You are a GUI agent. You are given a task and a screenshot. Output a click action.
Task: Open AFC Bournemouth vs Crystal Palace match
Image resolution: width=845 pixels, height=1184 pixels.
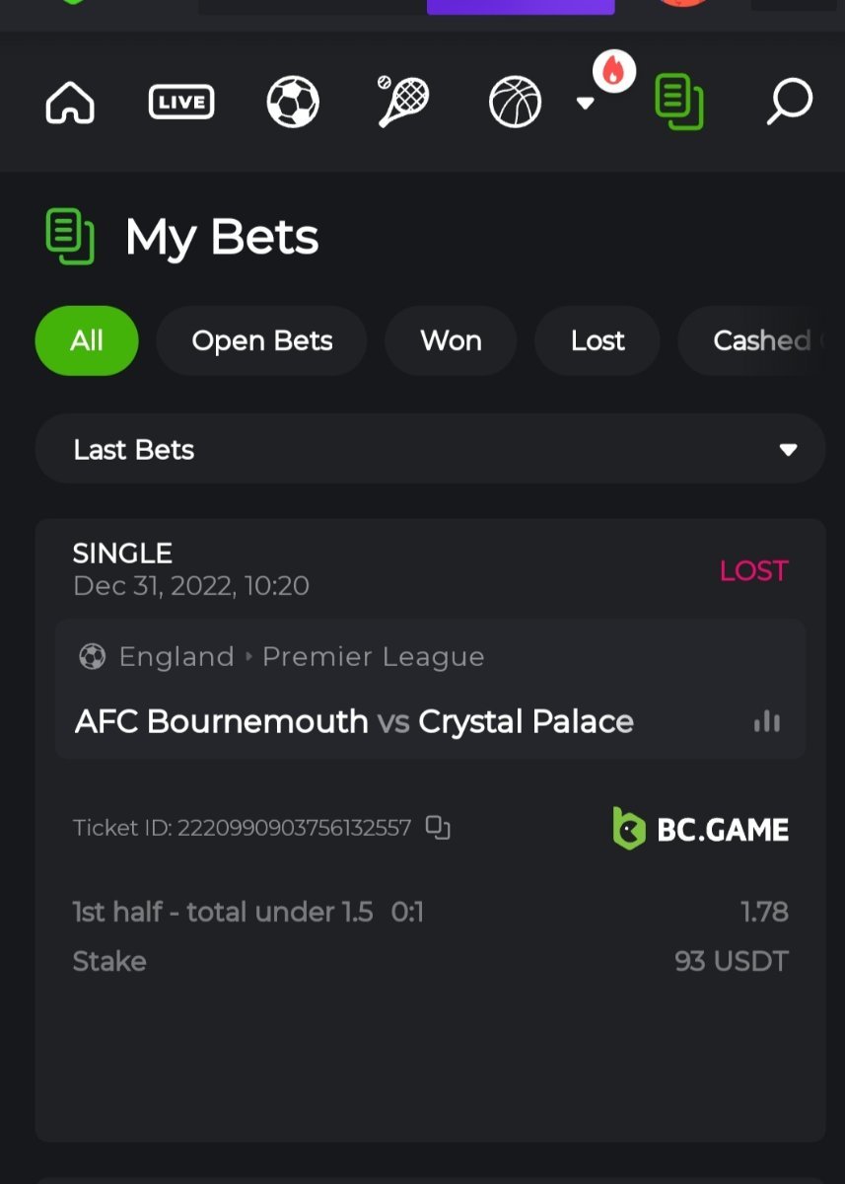point(354,722)
